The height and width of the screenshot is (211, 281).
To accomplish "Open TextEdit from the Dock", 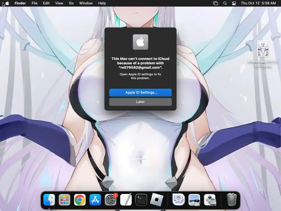I will 126,200.
